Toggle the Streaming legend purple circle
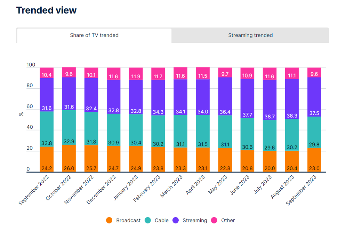 (176, 220)
